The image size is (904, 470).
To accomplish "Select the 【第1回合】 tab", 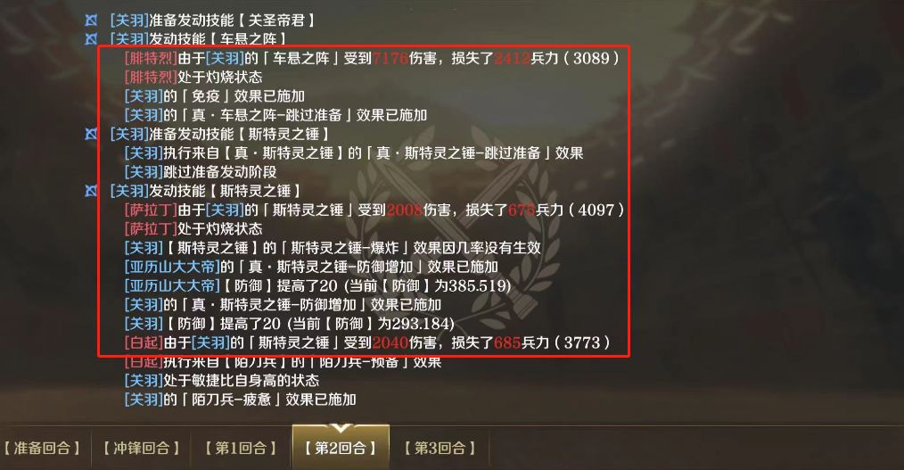I will click(x=241, y=448).
